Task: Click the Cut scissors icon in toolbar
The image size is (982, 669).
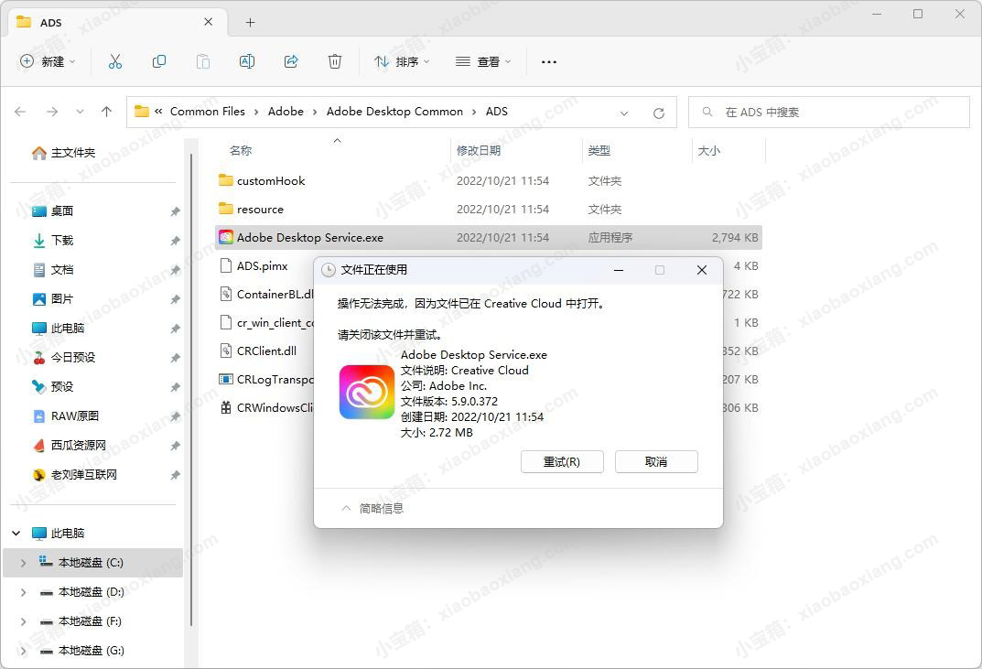Action: click(115, 61)
